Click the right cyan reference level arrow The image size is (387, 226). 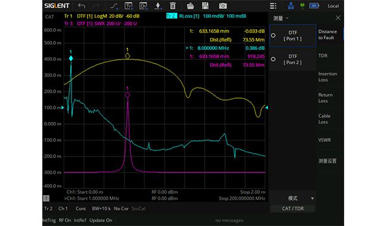267,108
